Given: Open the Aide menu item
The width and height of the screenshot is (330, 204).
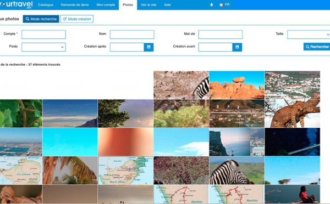Looking at the screenshot, I should pos(167,4).
